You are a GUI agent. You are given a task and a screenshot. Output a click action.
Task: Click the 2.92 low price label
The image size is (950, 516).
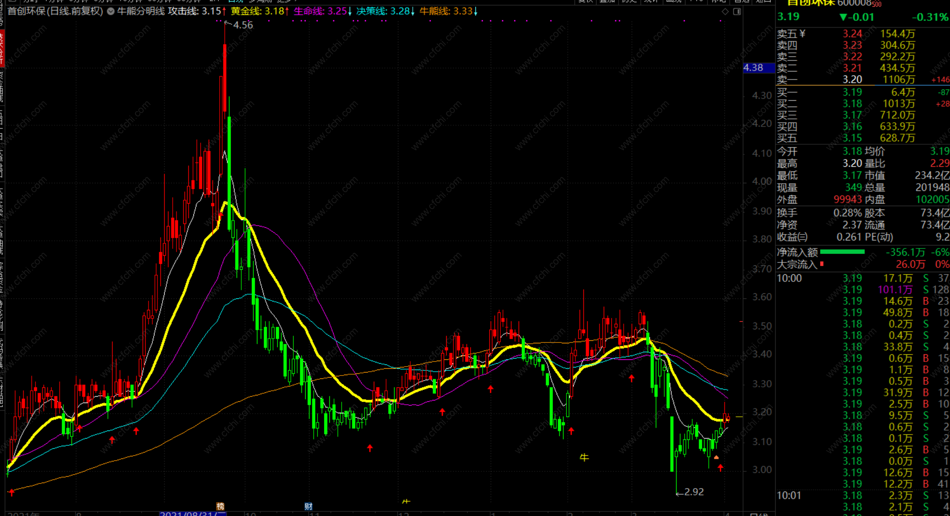click(x=693, y=492)
